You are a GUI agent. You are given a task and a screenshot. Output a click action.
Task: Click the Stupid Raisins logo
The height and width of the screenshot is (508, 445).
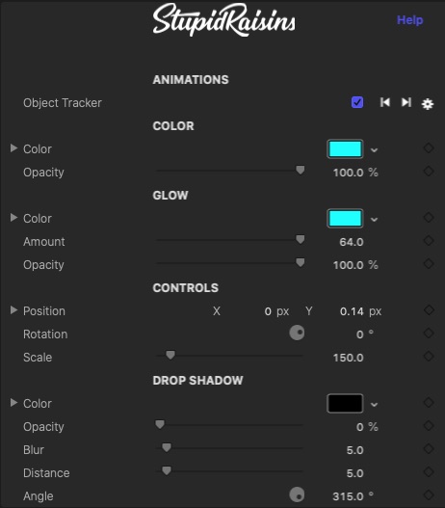pyautogui.click(x=223, y=20)
